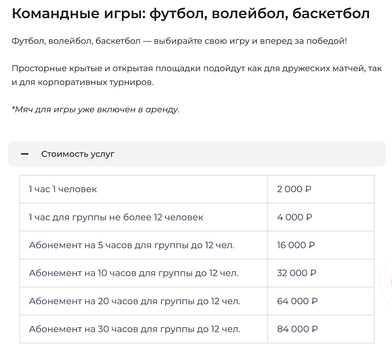This screenshot has height=351, width=392.
Task: Select the 'Абонемент на 30 часов' row
Action: click(135, 329)
